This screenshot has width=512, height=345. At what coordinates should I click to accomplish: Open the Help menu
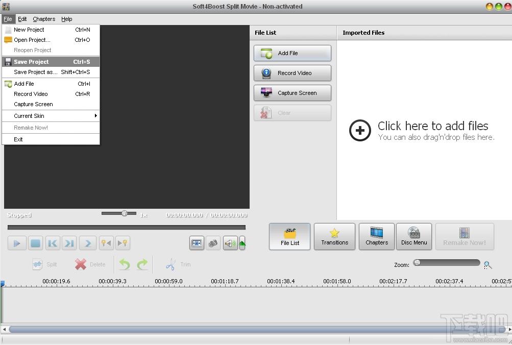click(66, 19)
